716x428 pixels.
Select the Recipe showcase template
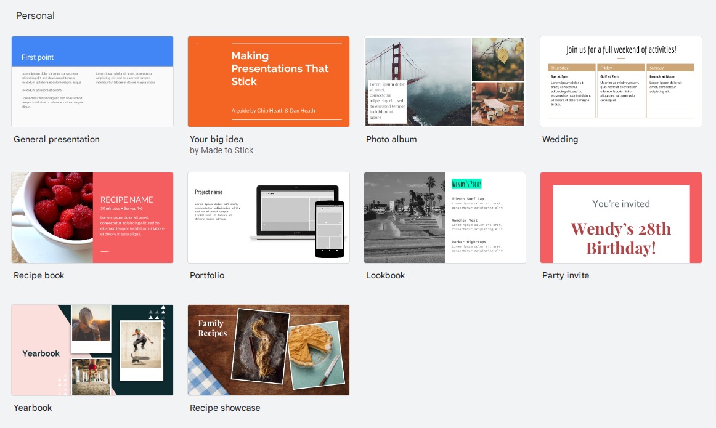pyautogui.click(x=268, y=350)
